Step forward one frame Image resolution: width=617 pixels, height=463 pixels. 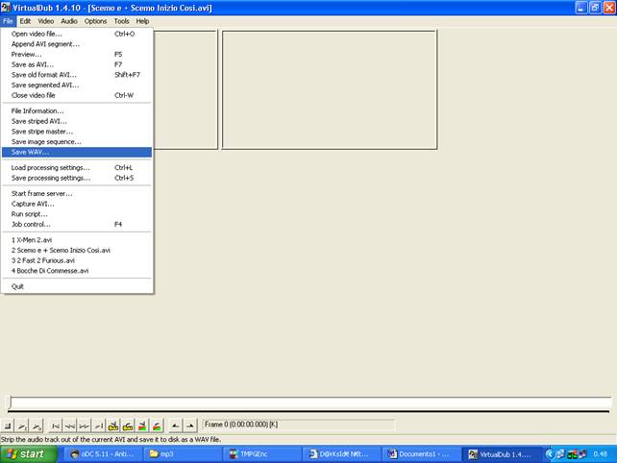(84, 426)
